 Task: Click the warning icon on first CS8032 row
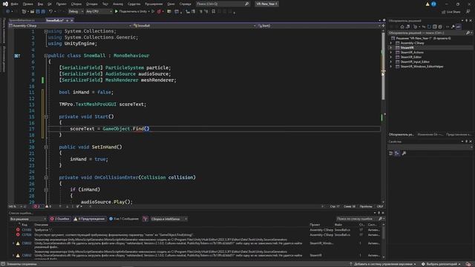18,243
